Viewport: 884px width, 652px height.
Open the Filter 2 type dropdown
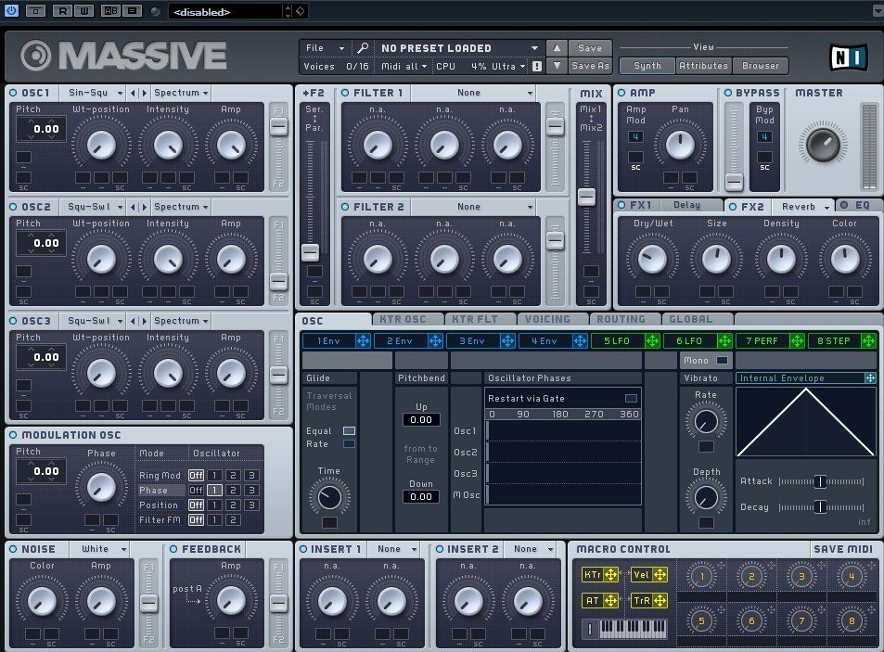pyautogui.click(x=472, y=207)
